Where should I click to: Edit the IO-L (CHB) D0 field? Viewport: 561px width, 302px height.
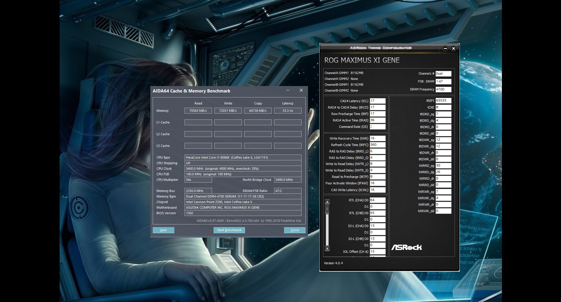click(378, 239)
